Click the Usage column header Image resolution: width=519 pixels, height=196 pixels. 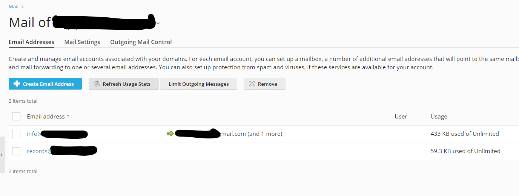tap(439, 117)
